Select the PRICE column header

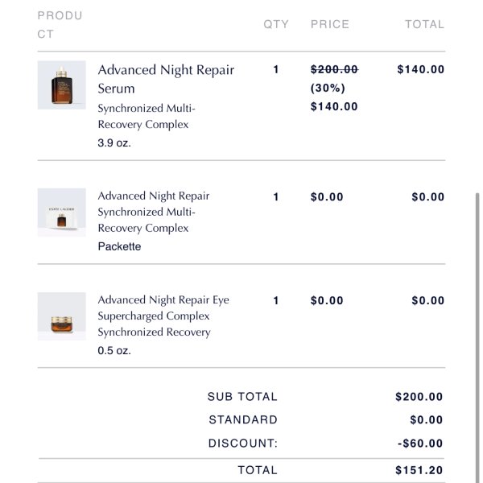coord(330,24)
